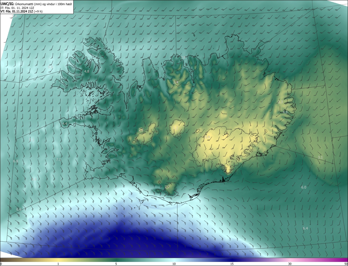Click the 6.6 value off the southwest coast

[x=19, y=209]
